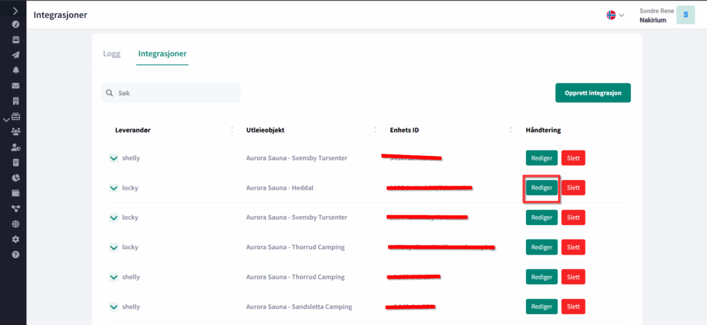The image size is (707, 325).
Task: Switch to the Logg tab
Action: pyautogui.click(x=111, y=53)
